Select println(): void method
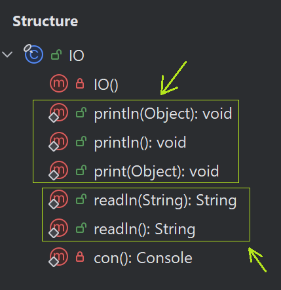Screen dimensions: 281x290 tap(140, 143)
